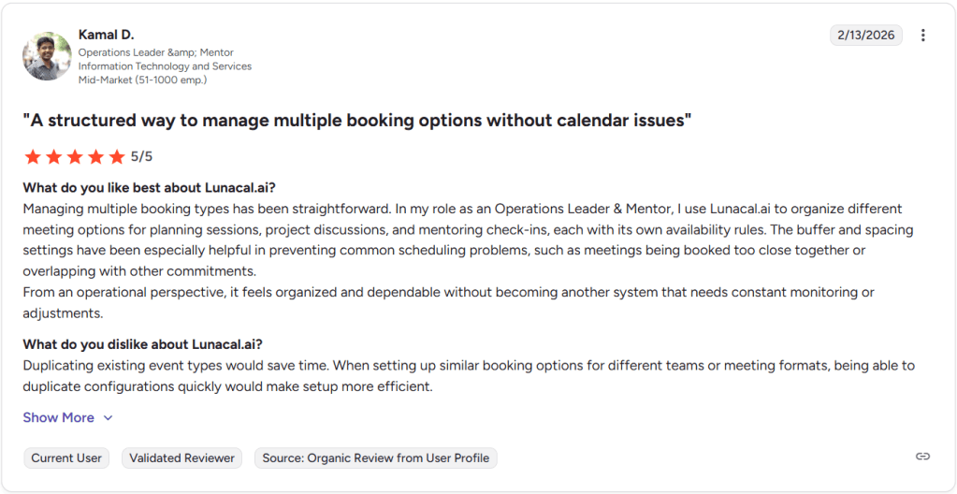This screenshot has height=494, width=957.
Task: Click the second rating star
Action: click(53, 156)
